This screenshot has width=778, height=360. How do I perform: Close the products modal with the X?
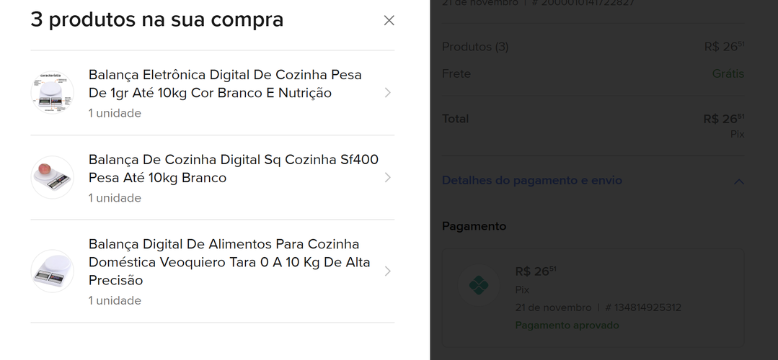389,20
